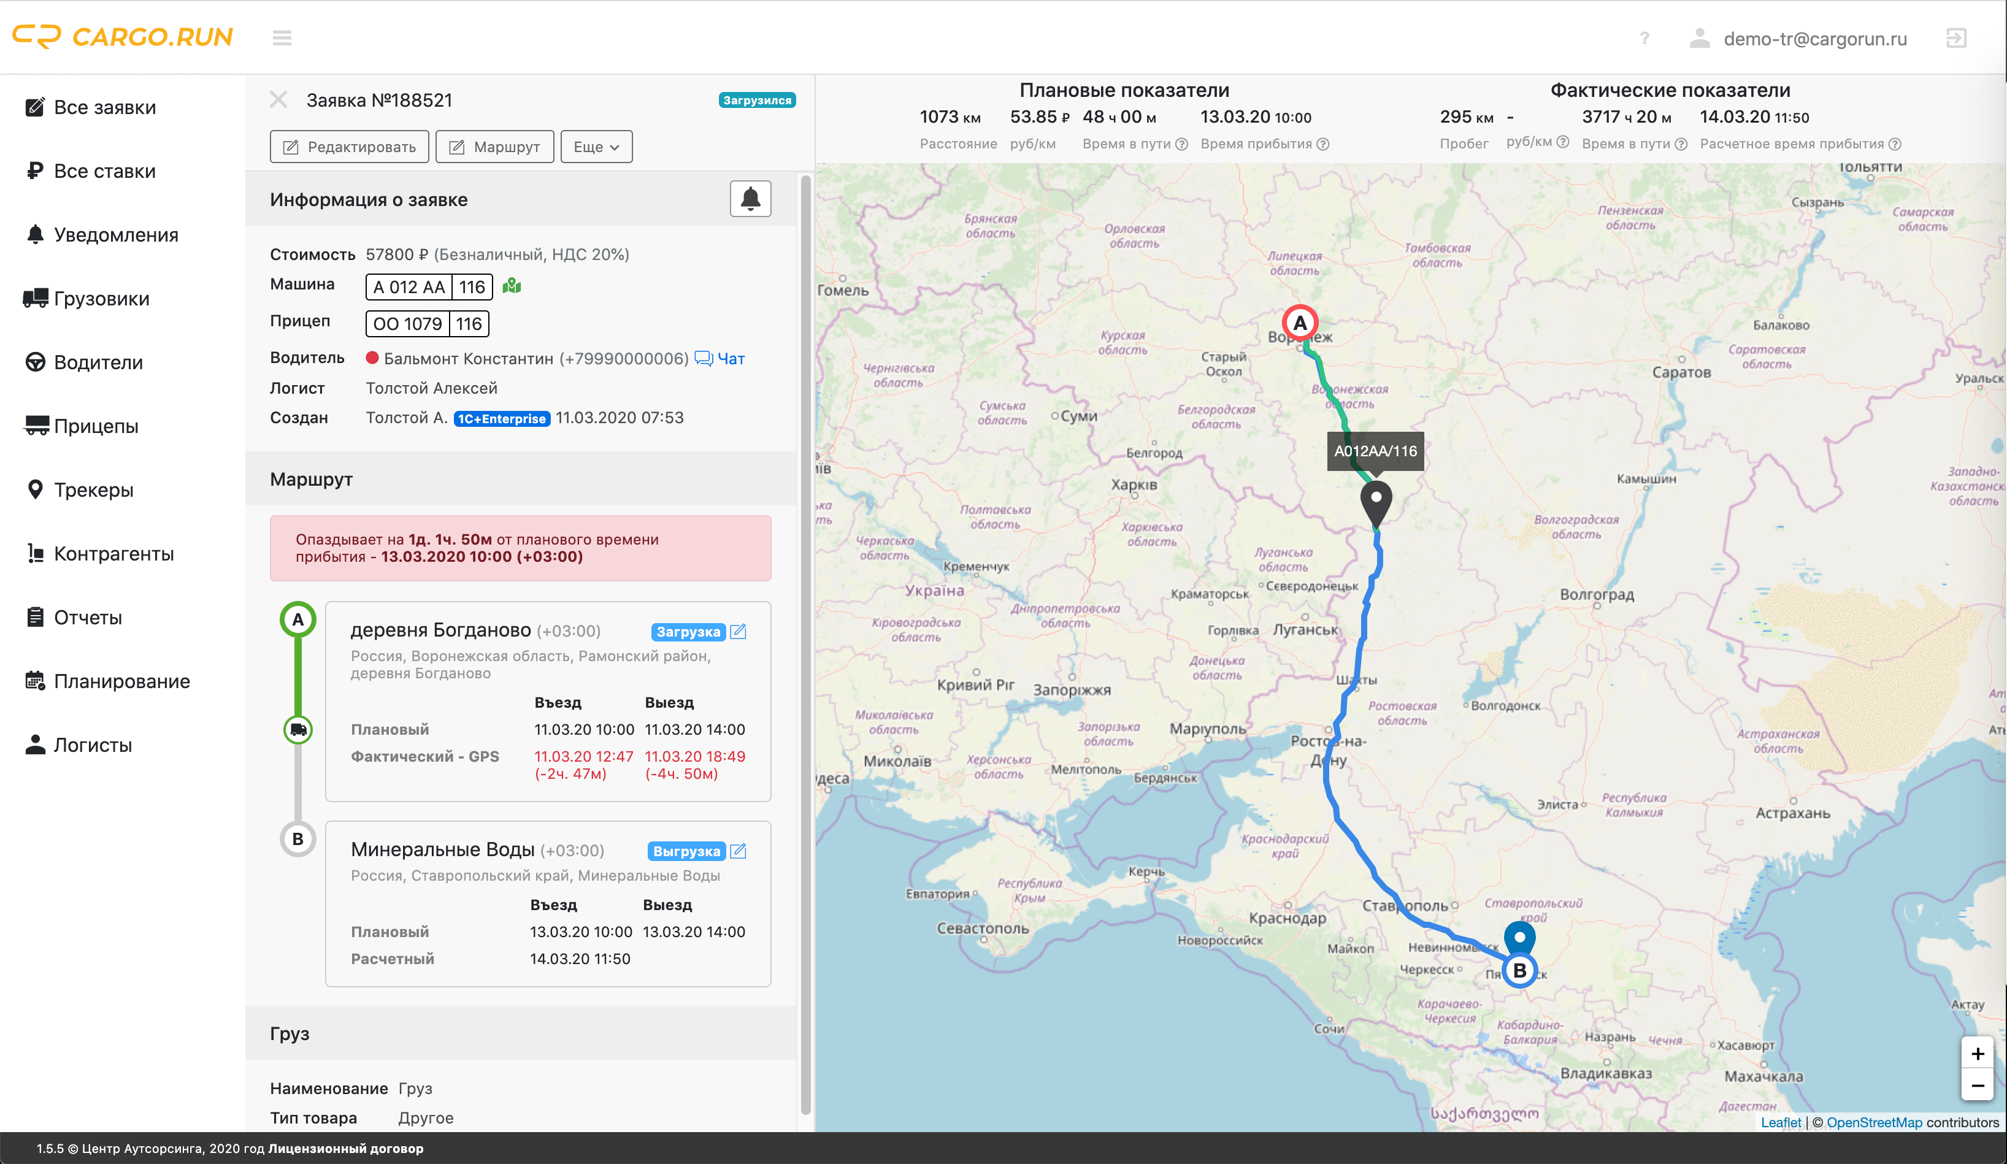Go to Планирование menu item
Viewport: 2007px width, 1164px height.
121,681
